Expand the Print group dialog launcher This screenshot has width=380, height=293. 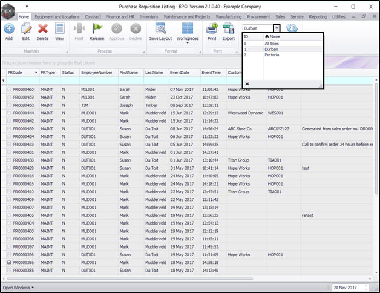(x=237, y=52)
